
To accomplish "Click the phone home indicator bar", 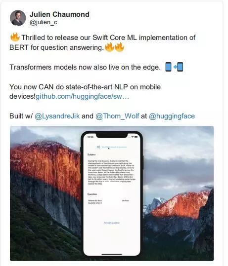I will (x=112, y=254).
